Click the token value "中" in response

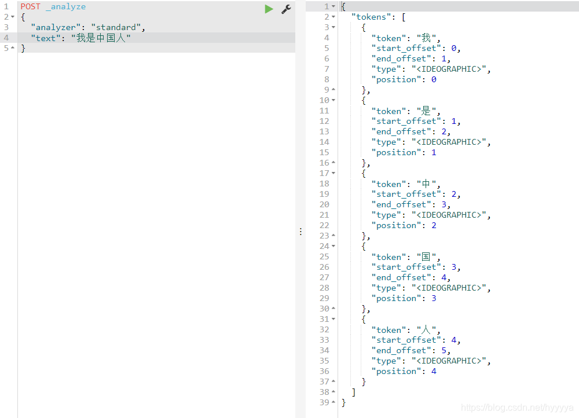(x=426, y=184)
